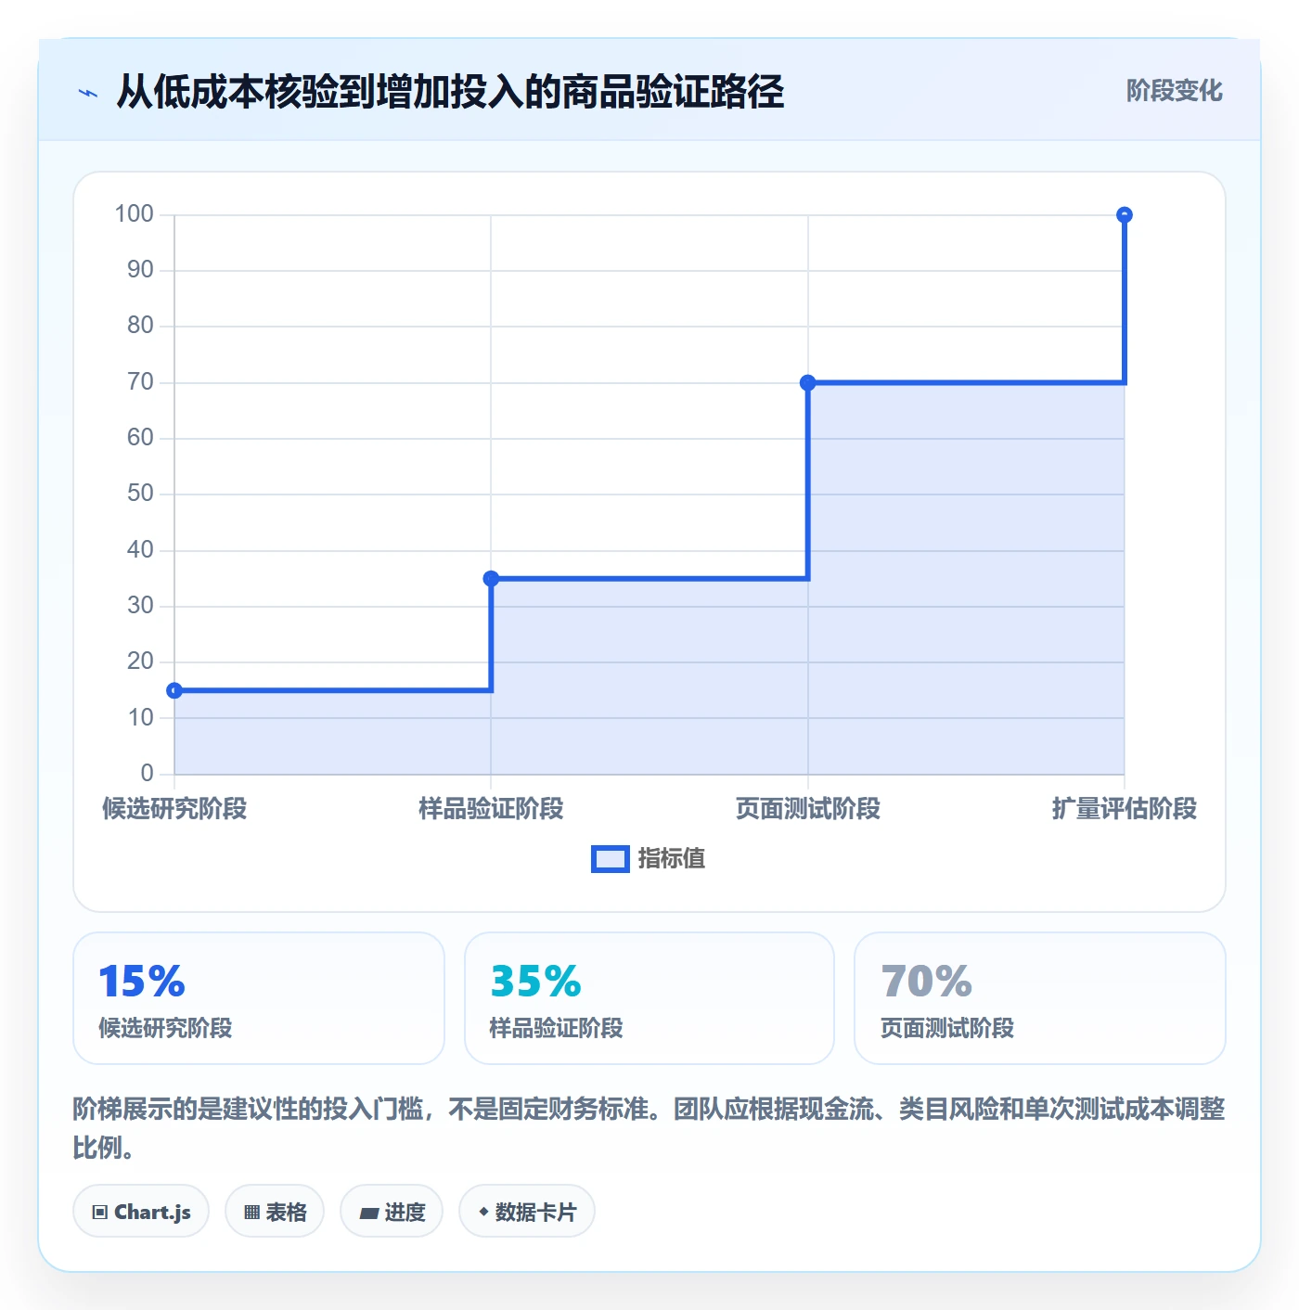Viewport: 1299px width, 1310px height.
Task: Click the y-axis value 0
Action: (x=147, y=773)
